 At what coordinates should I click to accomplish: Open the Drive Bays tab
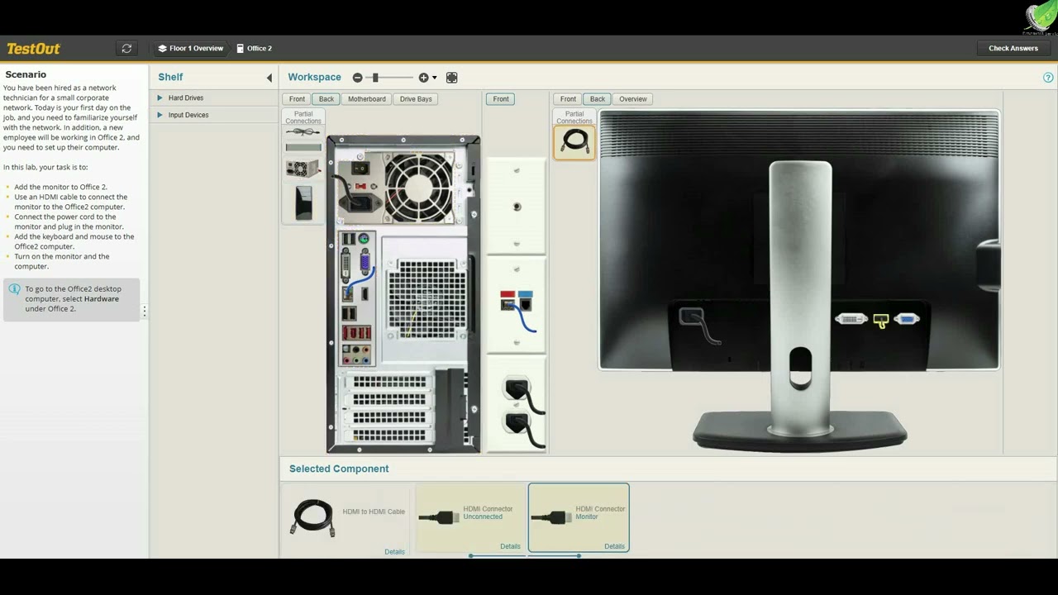pos(416,99)
